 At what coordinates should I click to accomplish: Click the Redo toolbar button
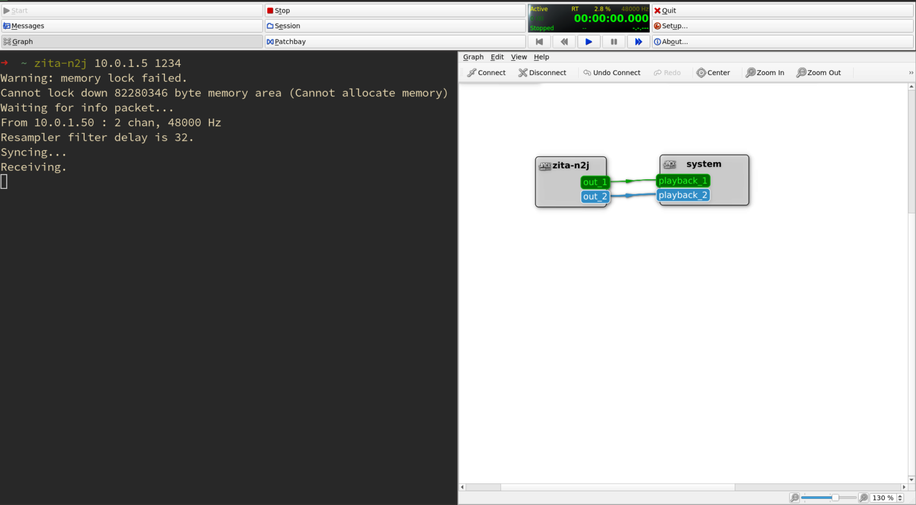click(668, 73)
